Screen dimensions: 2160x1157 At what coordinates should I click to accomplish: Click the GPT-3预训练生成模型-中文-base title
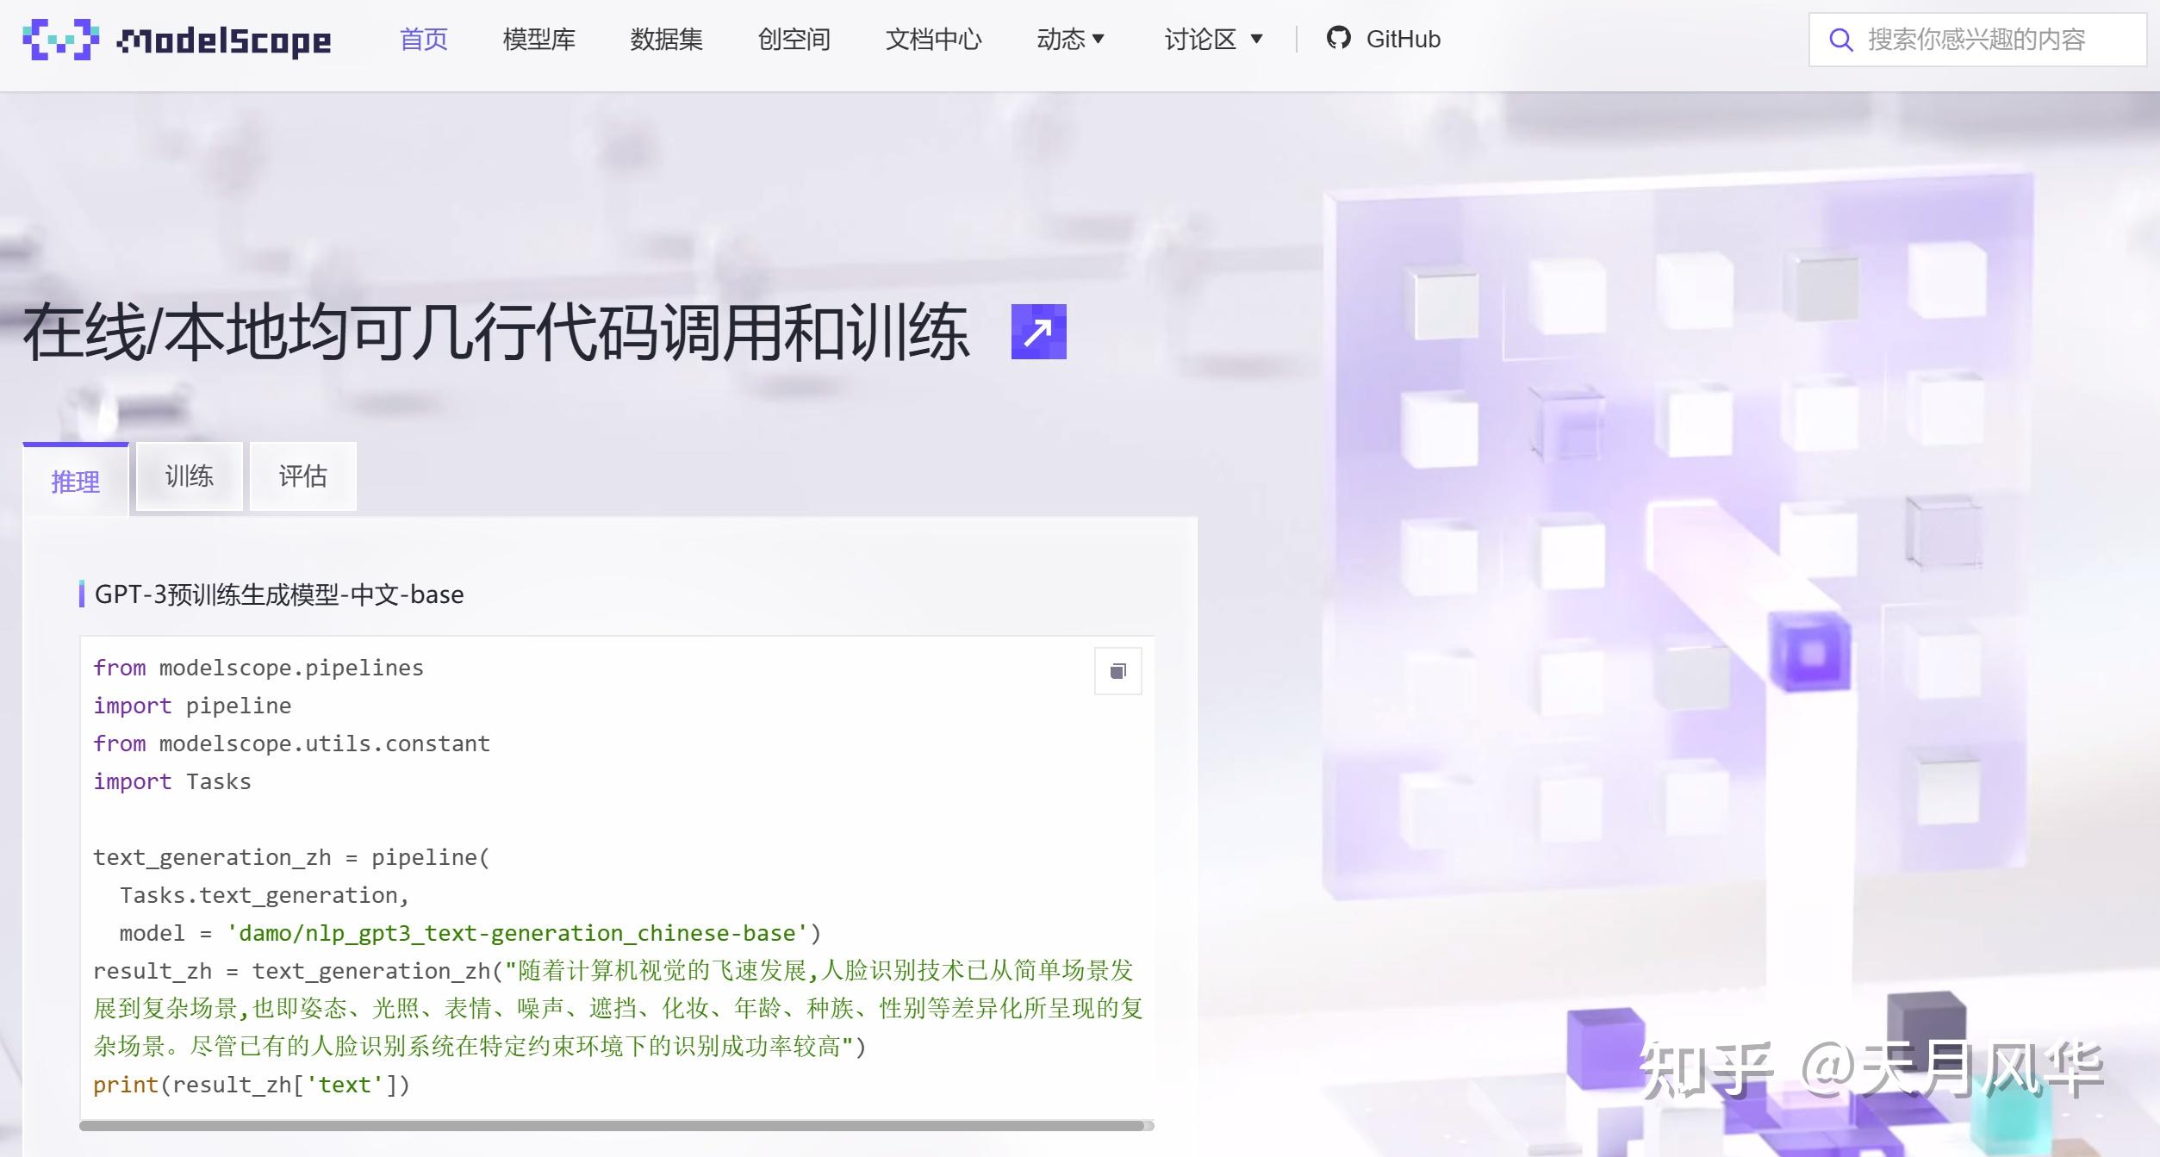point(279,594)
